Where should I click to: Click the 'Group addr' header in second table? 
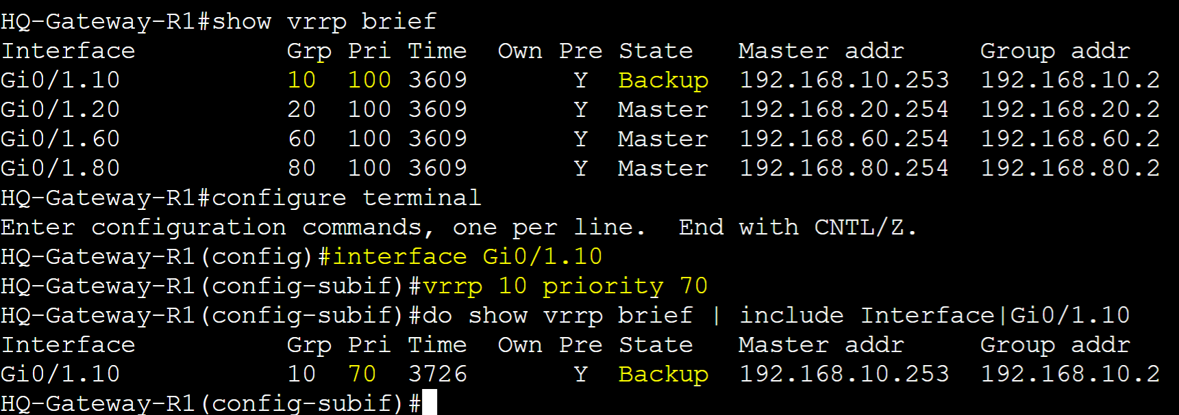1055,345
